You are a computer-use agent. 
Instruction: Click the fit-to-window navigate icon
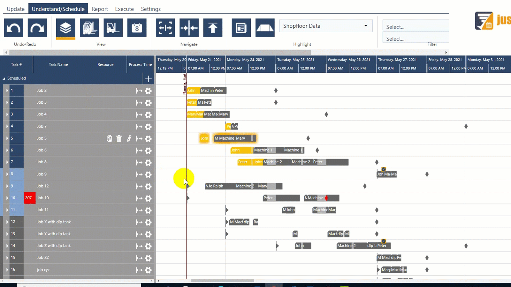tap(165, 28)
